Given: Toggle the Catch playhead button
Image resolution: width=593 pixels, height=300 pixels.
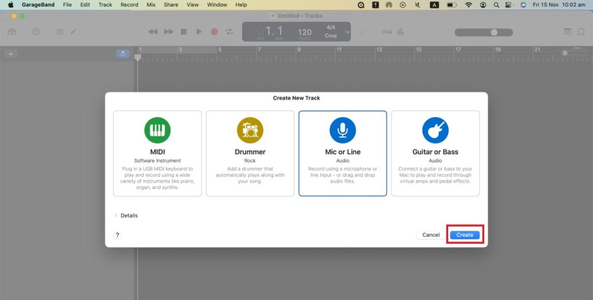Looking at the screenshot, I should coord(123,54).
